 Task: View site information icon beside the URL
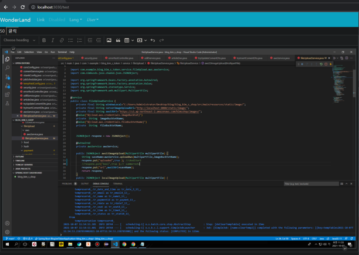[33, 7]
